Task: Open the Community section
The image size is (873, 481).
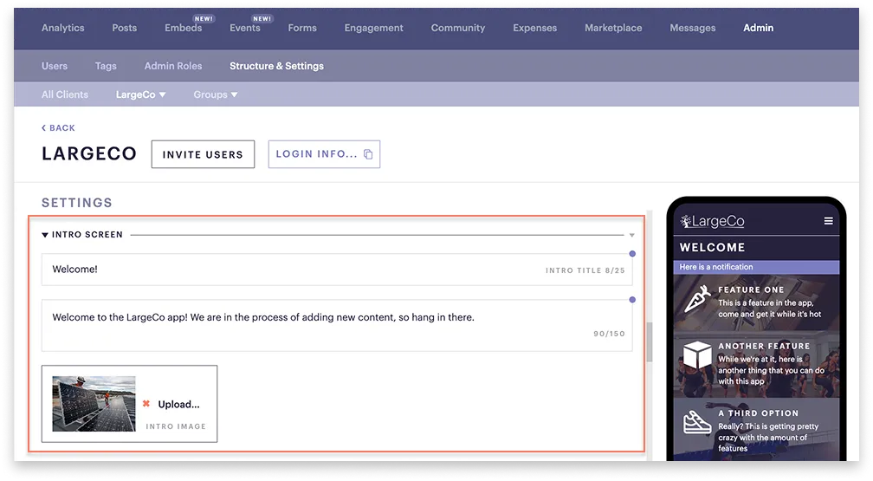Action: pos(457,28)
